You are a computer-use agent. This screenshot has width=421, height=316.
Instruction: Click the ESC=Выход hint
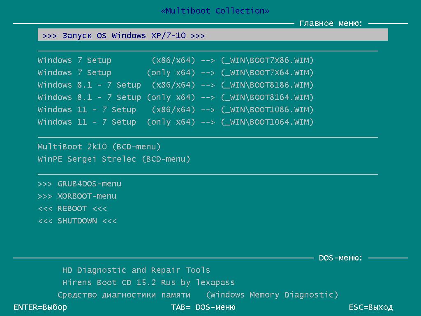370,307
